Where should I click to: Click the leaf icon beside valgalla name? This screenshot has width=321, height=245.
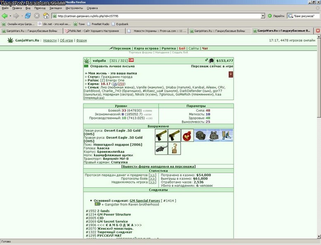pyautogui.click(x=87, y=61)
